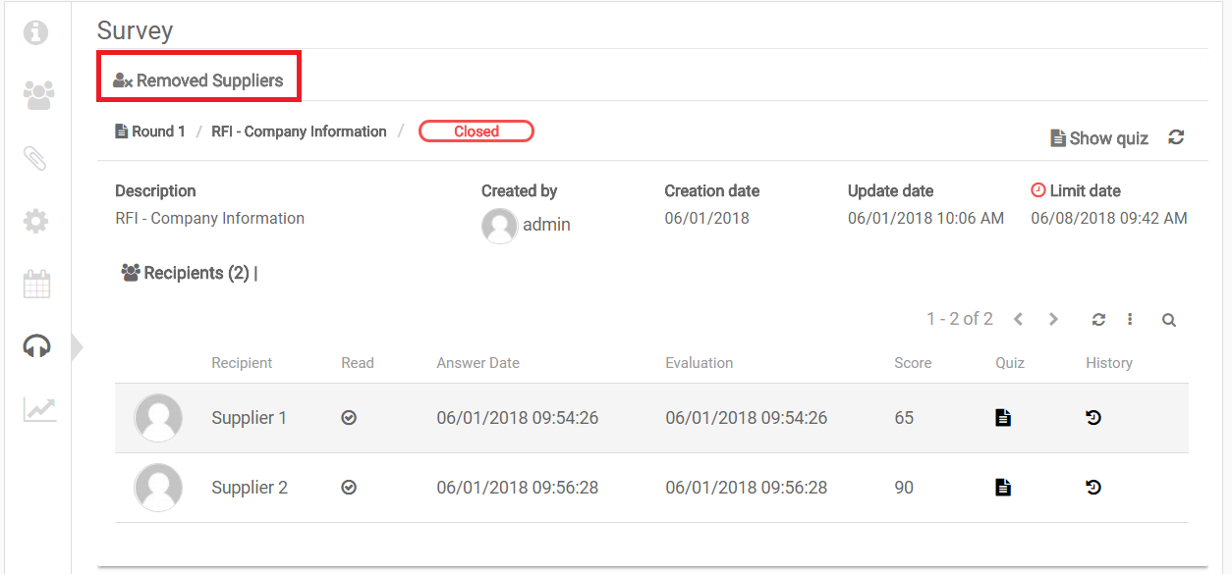
Task: Select the headset survey sidebar icon
Action: point(36,346)
